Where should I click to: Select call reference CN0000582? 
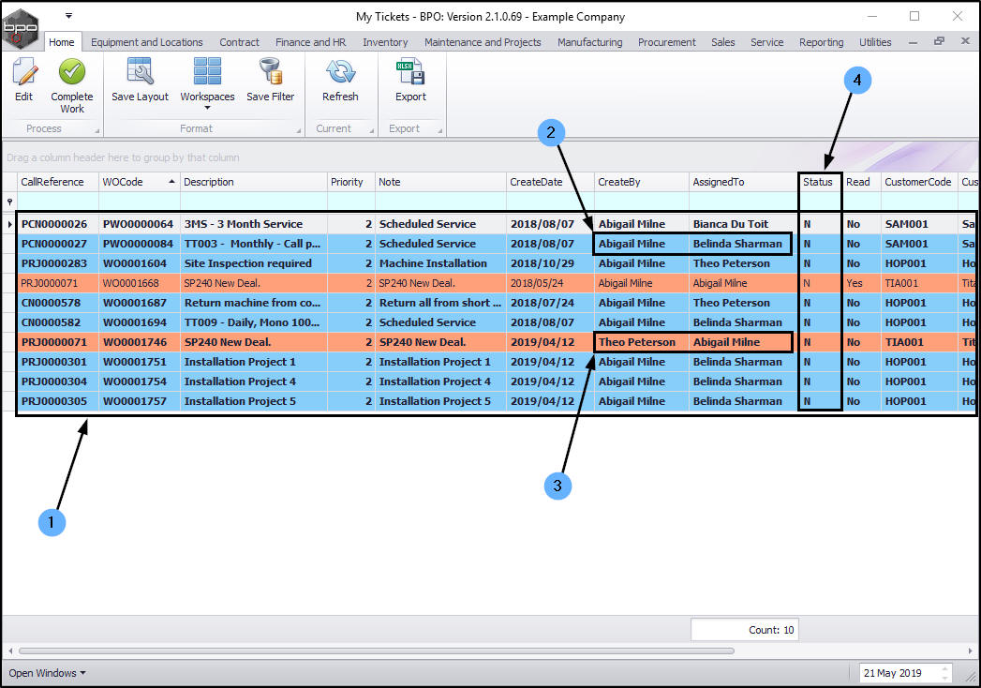[x=57, y=322]
